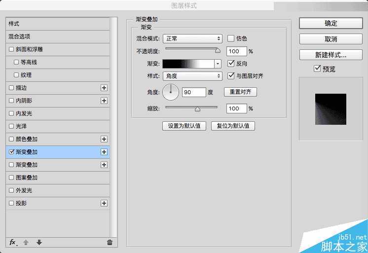The image size is (368, 253).
Task: Select the 图案叠加 row label
Action: coord(27,178)
